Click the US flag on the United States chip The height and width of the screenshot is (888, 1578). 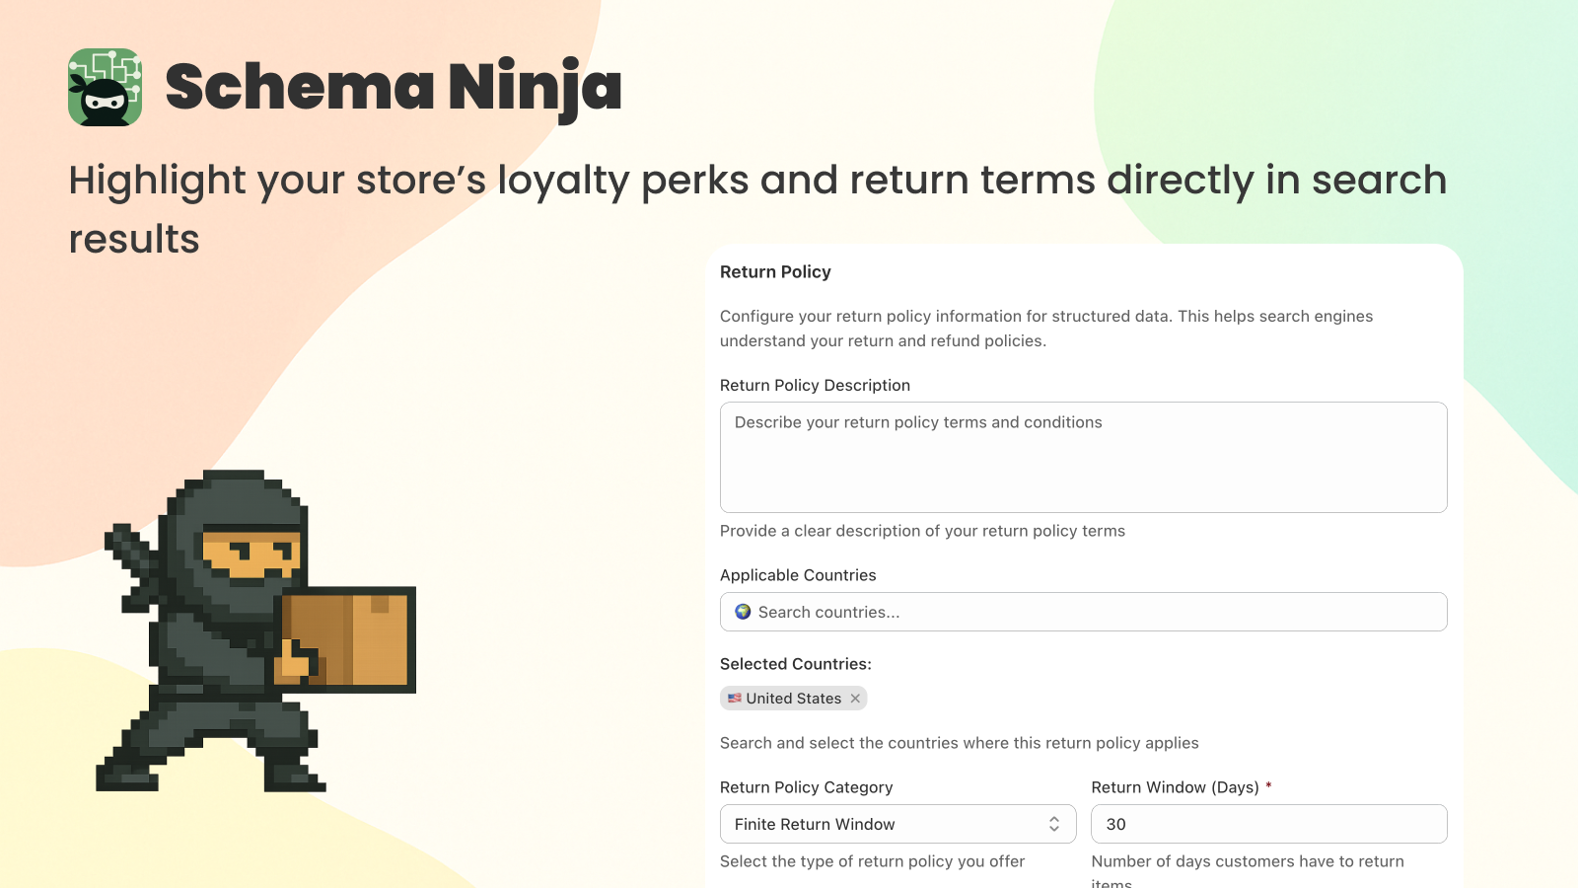(x=734, y=698)
